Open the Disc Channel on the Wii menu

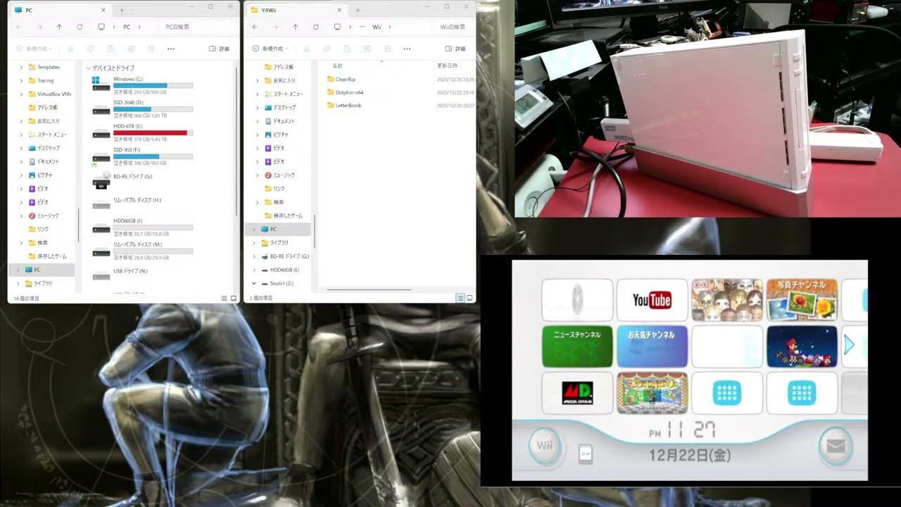point(577,300)
